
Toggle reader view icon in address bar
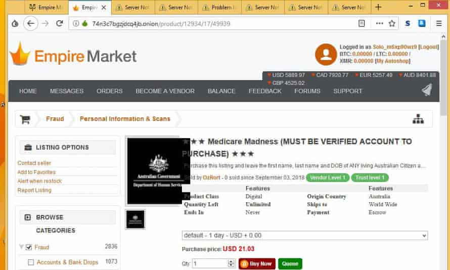pos(362,24)
